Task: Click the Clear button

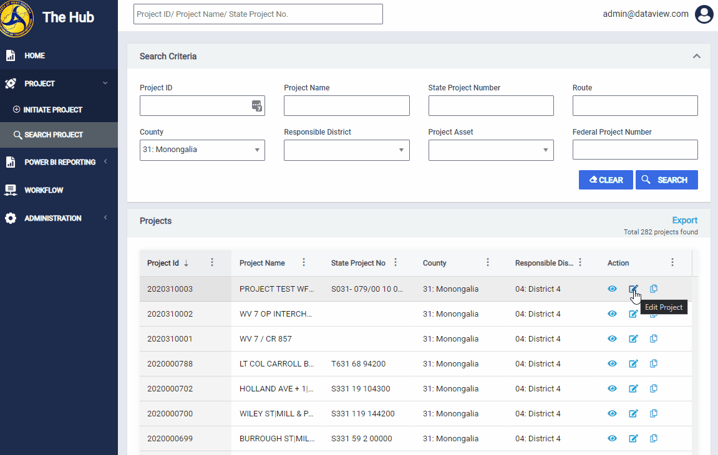Action: (606, 180)
